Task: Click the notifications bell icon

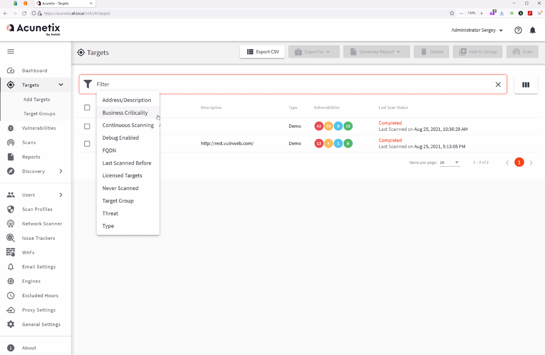Action: click(x=533, y=30)
